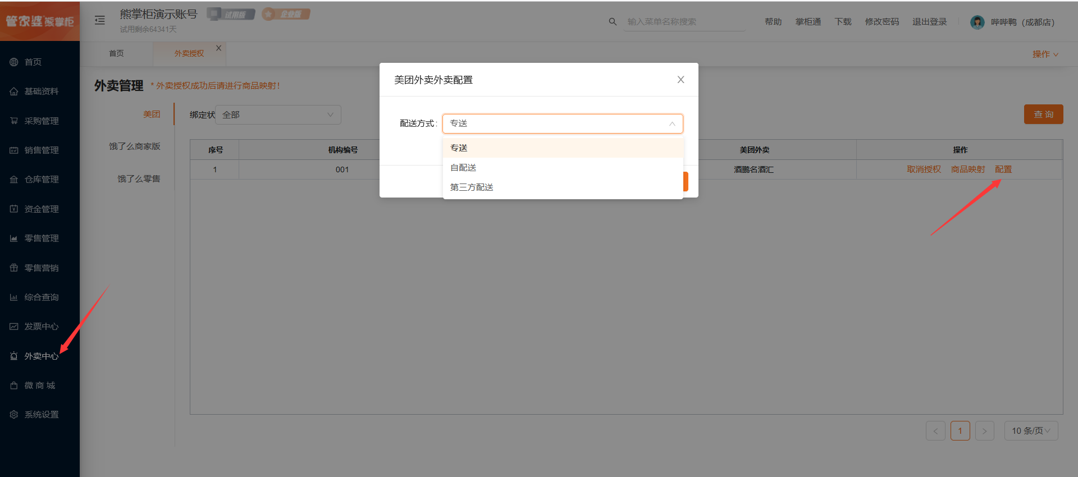Image resolution: width=1078 pixels, height=477 pixels.
Task: Go to previous page arrow
Action: pos(935,430)
